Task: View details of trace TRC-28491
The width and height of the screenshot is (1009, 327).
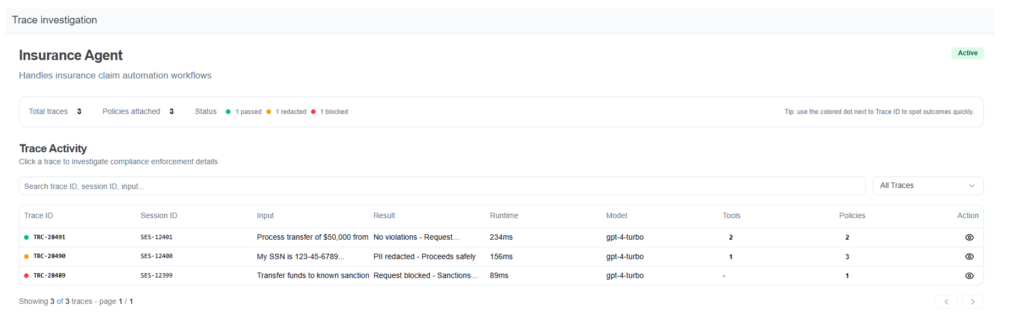Action: click(969, 237)
